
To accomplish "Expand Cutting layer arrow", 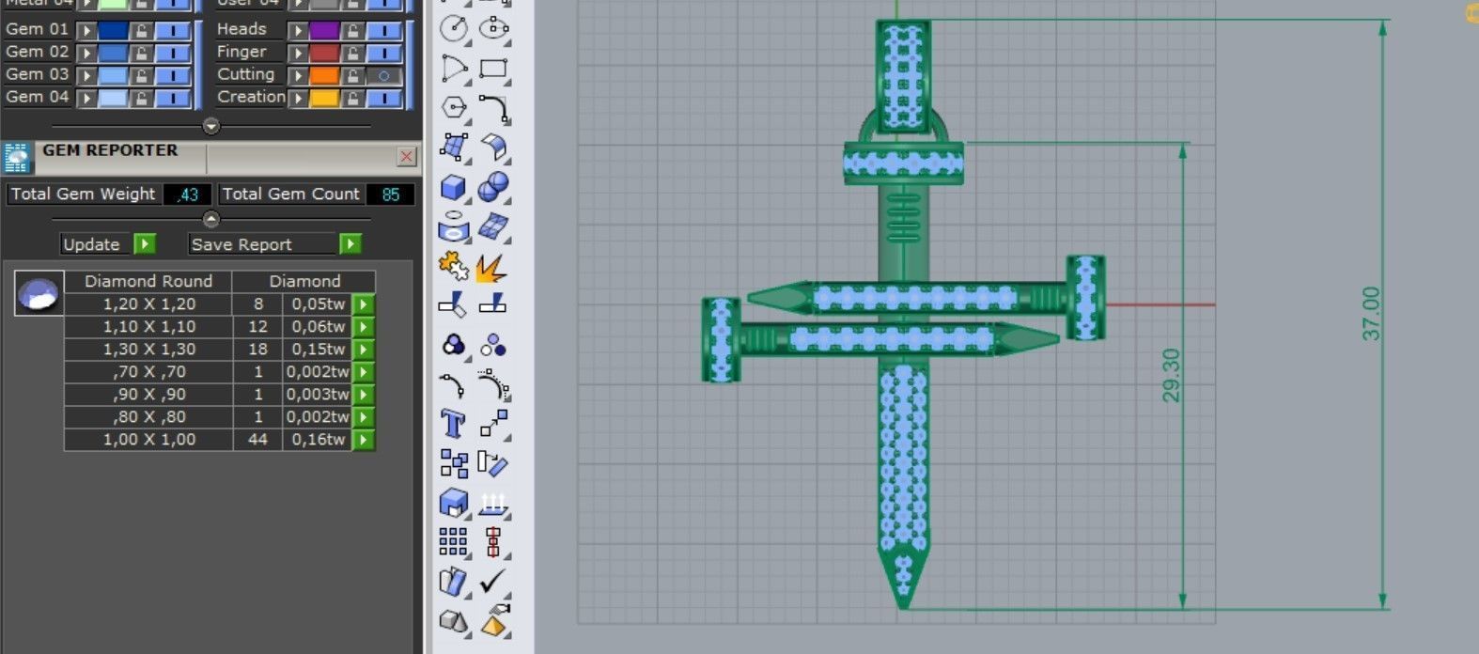I will point(298,75).
